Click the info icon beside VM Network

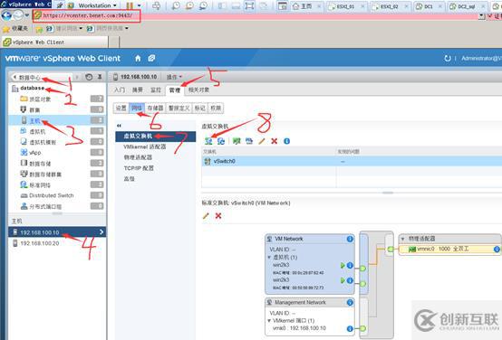(350, 239)
